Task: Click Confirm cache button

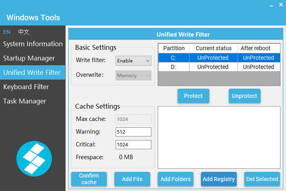Action: [x=89, y=179]
